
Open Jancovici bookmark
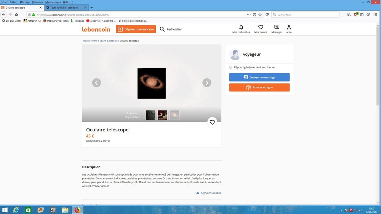pyautogui.click(x=101, y=21)
